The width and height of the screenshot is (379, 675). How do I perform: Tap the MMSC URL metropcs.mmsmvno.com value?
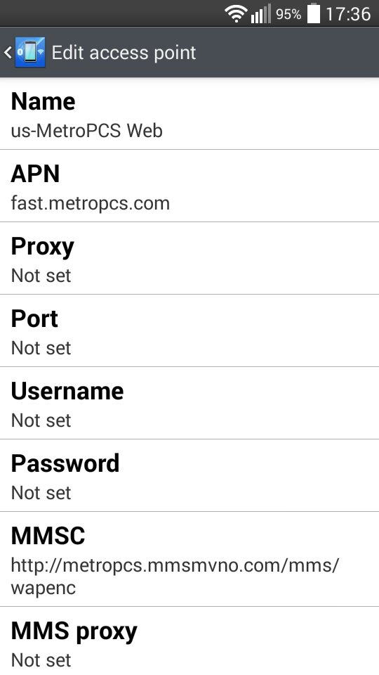tap(175, 576)
